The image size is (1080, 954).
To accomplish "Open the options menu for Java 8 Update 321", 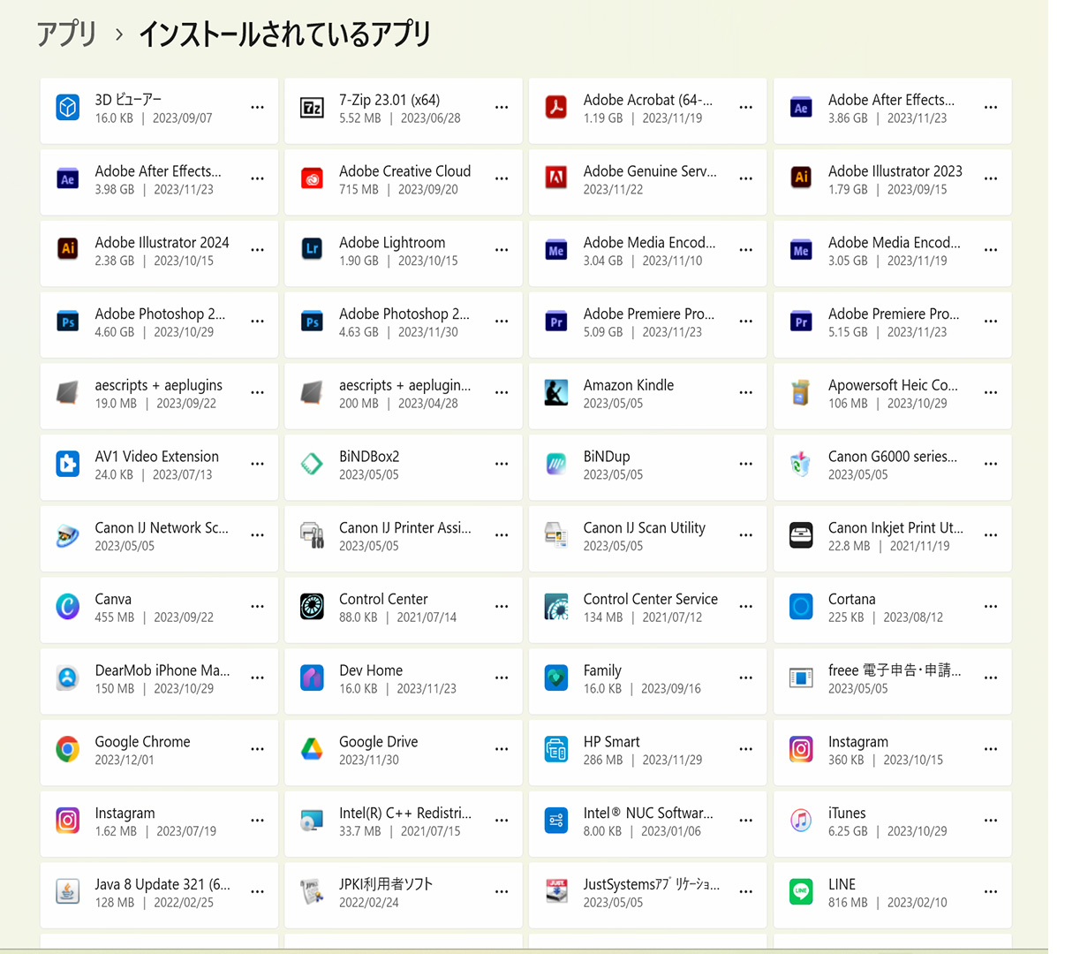I will click(257, 892).
